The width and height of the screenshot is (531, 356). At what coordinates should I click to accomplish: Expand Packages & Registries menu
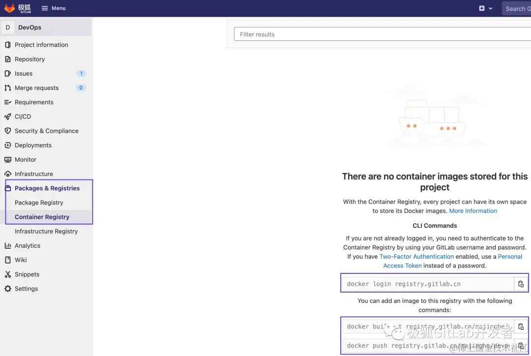46,188
